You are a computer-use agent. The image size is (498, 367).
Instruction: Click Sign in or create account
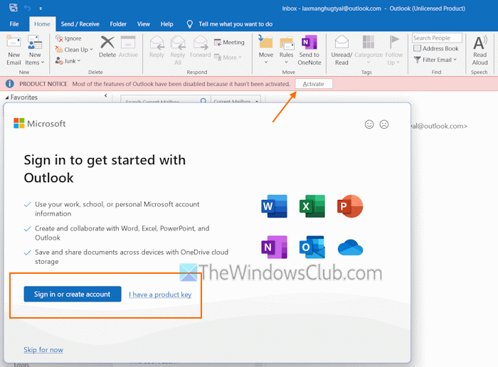coord(73,294)
